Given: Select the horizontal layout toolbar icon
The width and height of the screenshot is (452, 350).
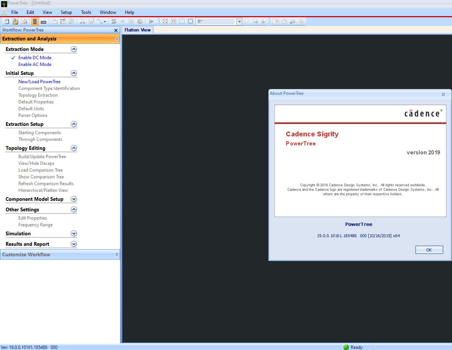Looking at the screenshot, I should pyautogui.click(x=44, y=21).
